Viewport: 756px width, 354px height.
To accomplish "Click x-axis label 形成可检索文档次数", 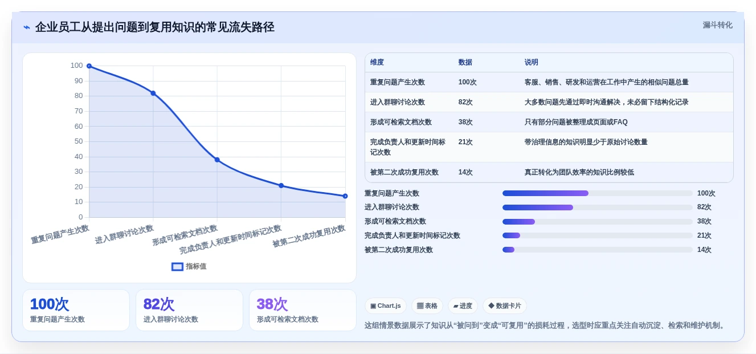I will click(185, 235).
